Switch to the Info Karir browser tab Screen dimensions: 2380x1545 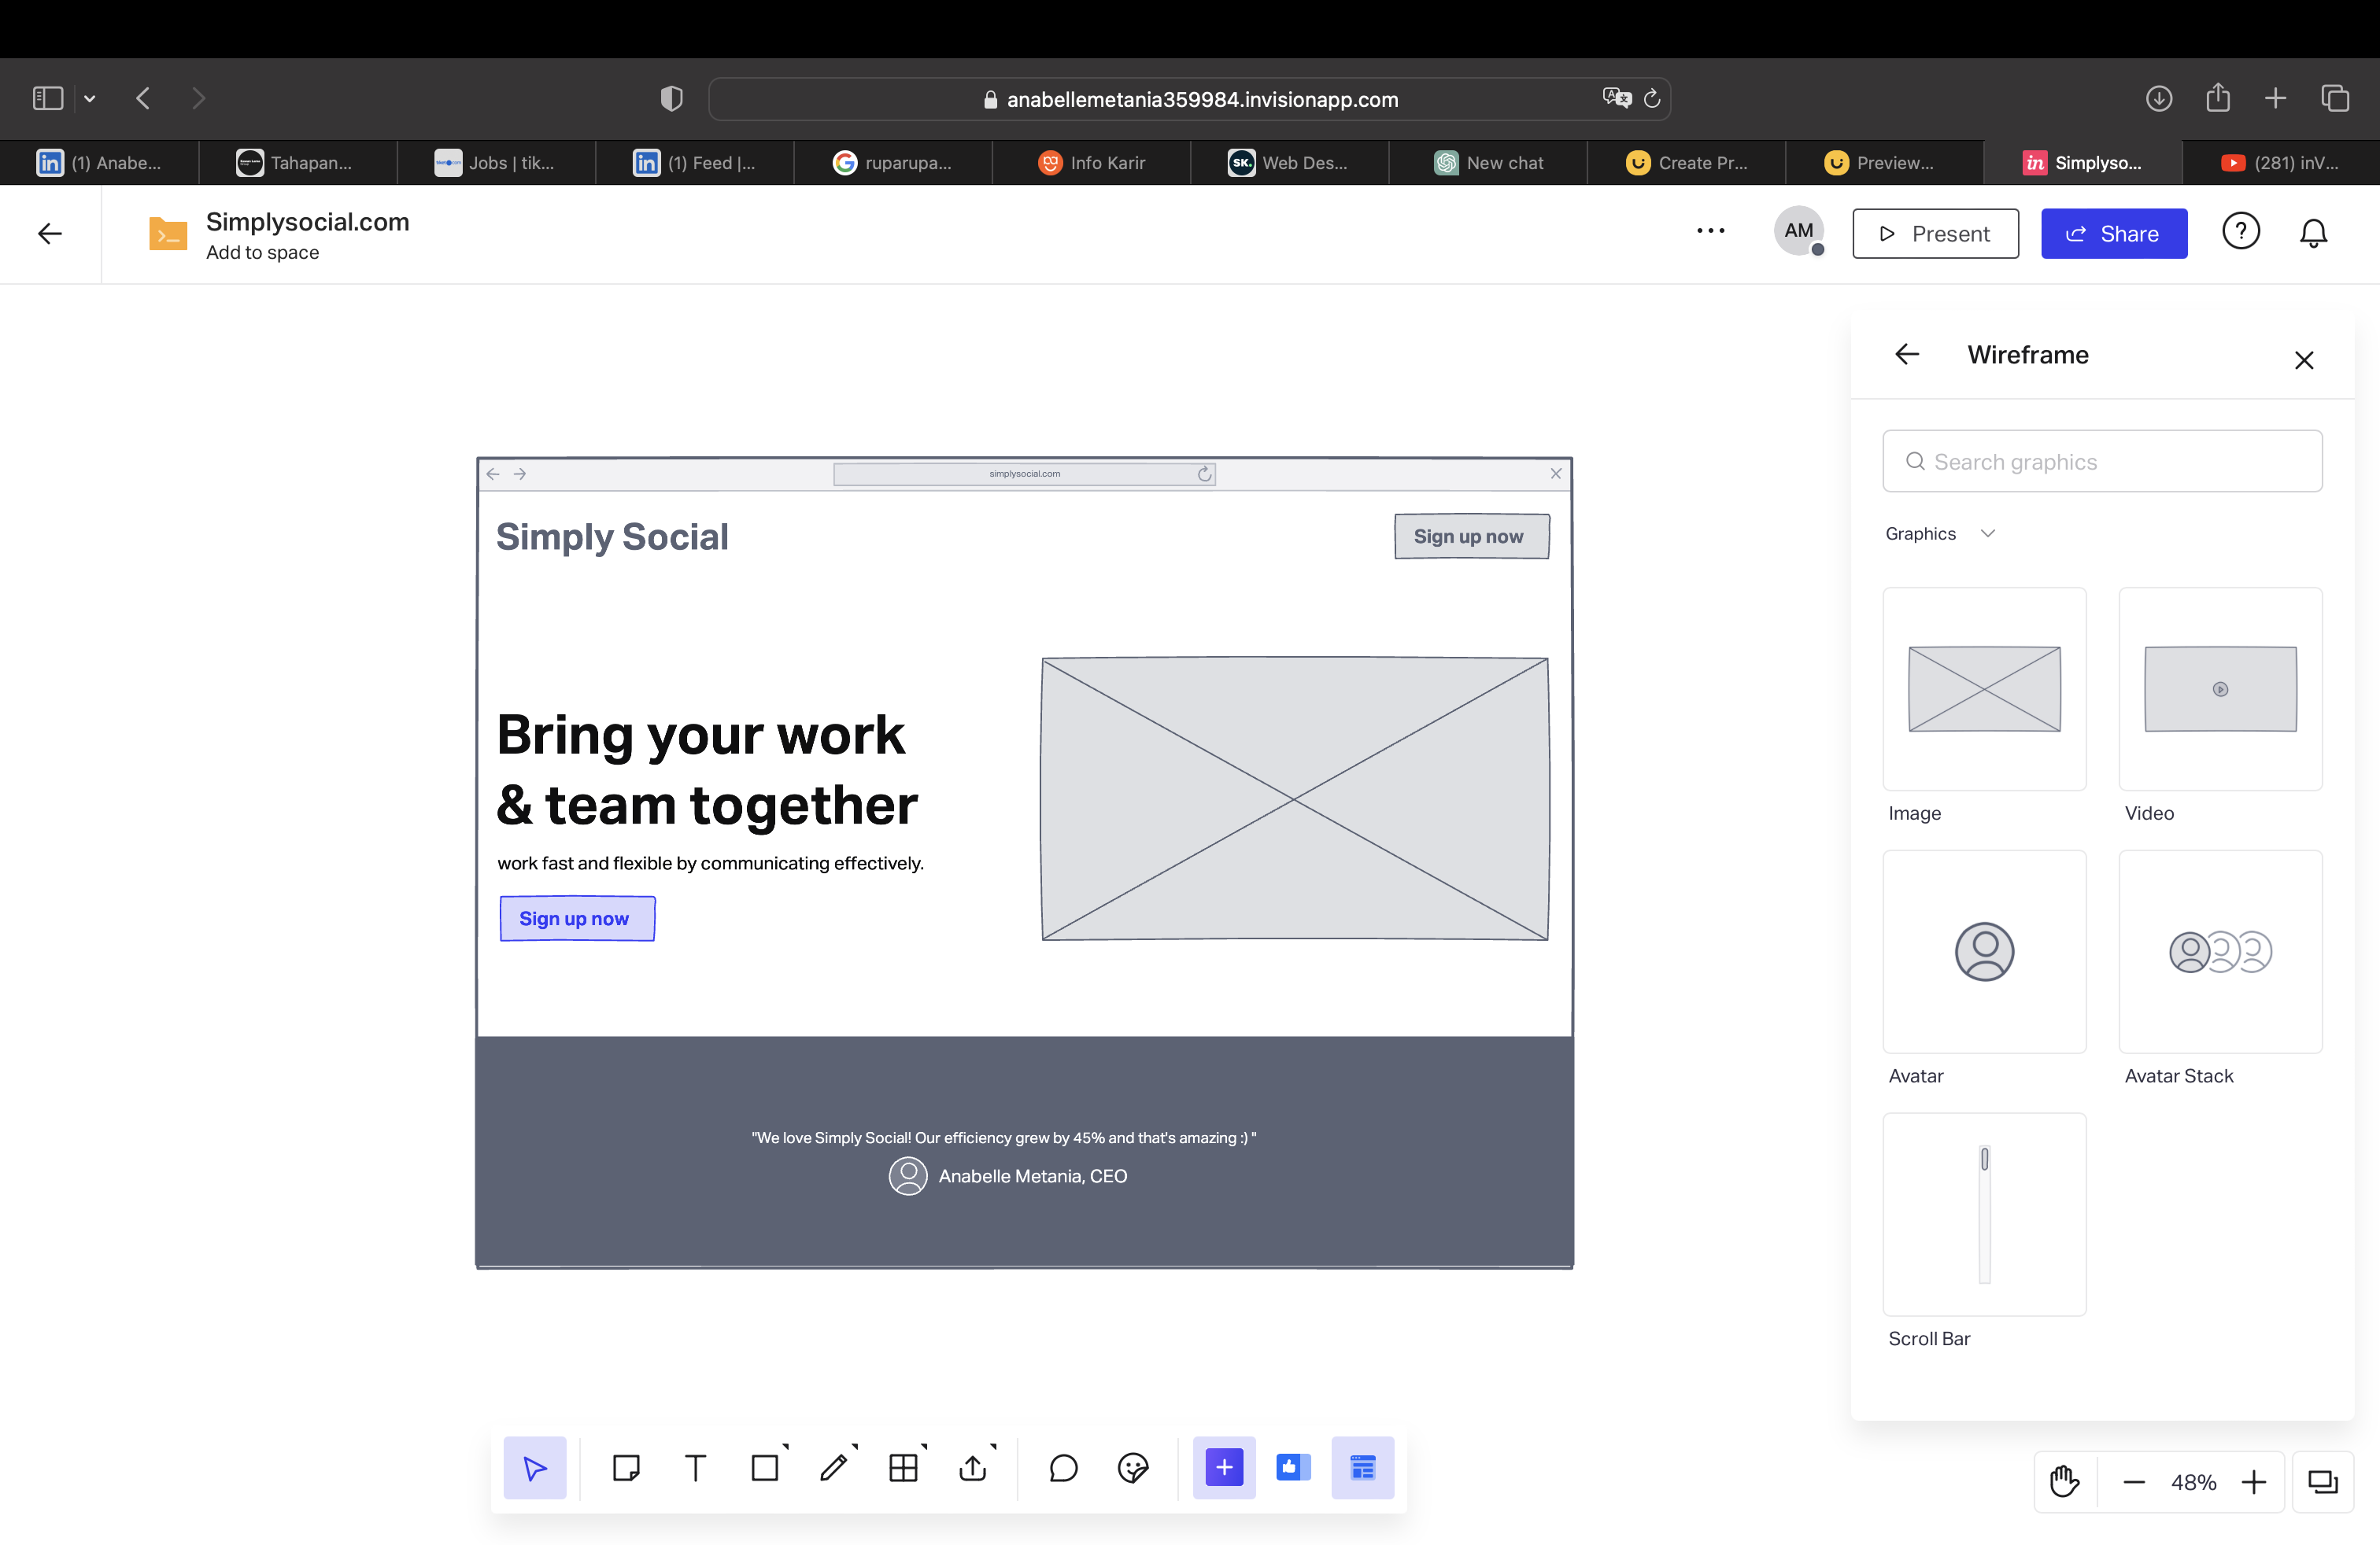1091,162
